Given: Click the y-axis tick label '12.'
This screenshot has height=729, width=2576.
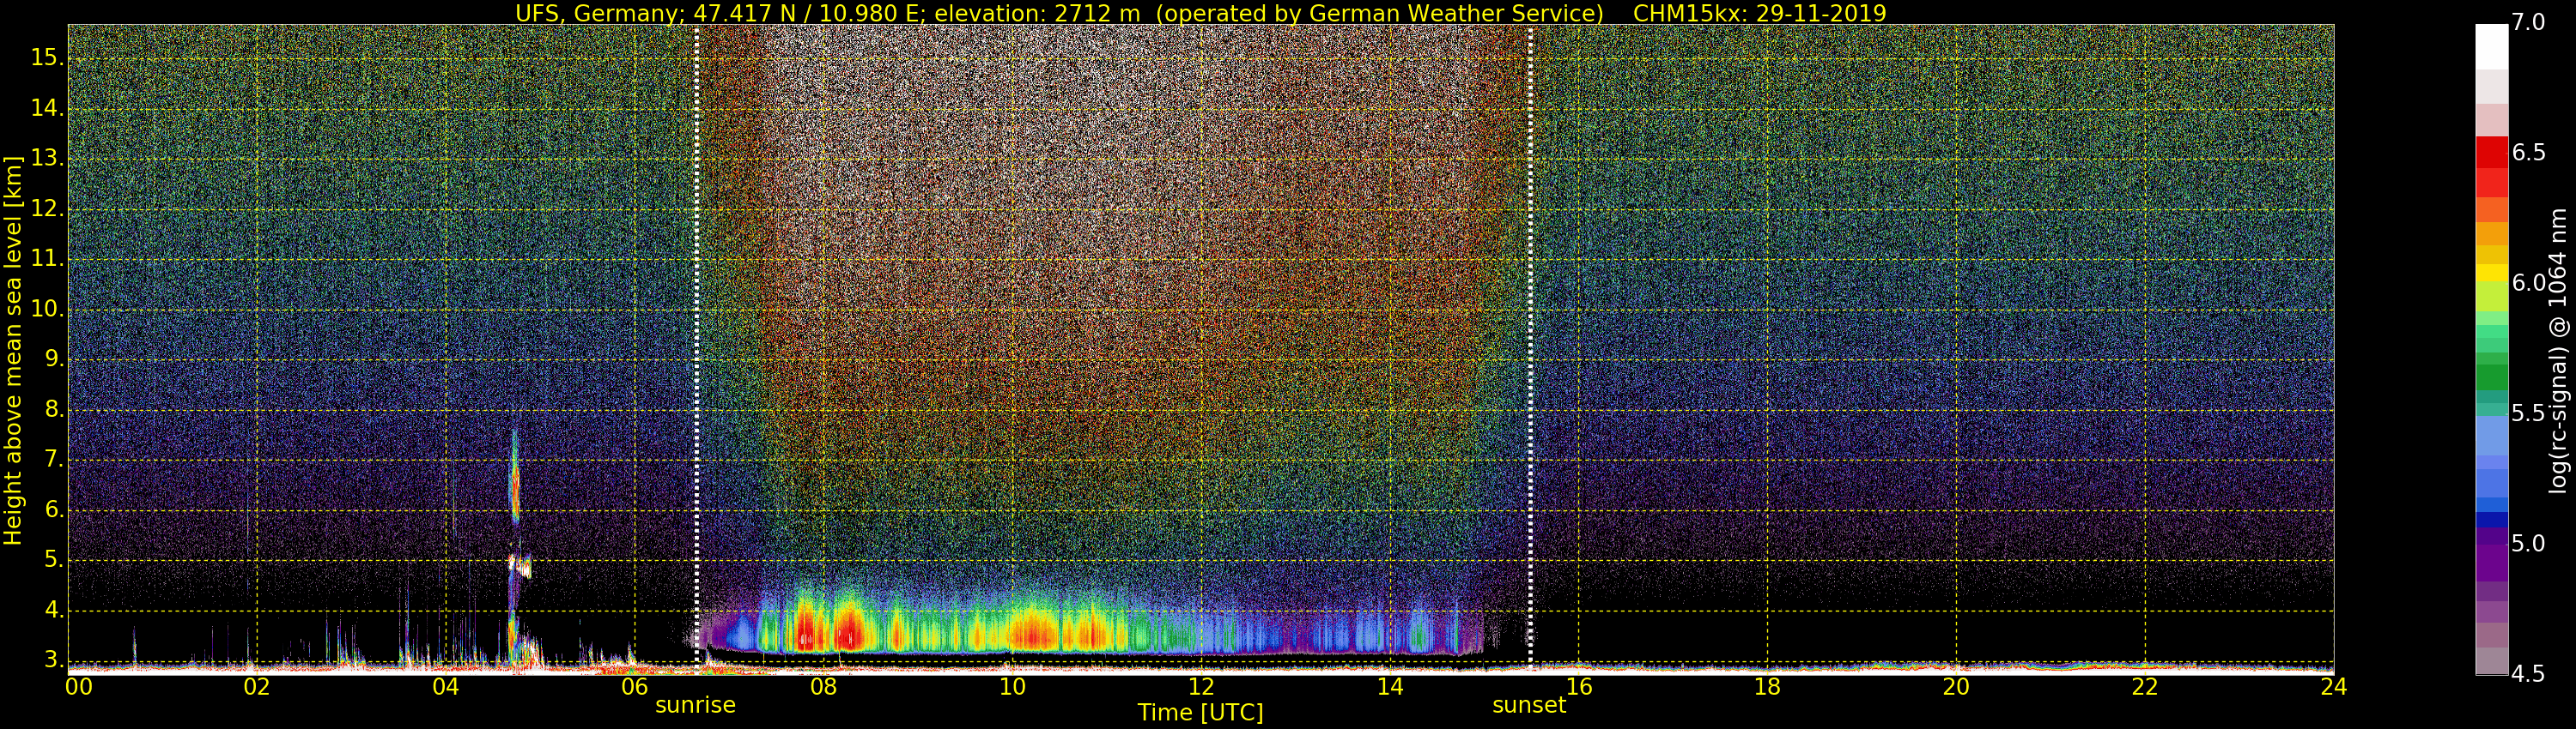Looking at the screenshot, I should click(47, 210).
